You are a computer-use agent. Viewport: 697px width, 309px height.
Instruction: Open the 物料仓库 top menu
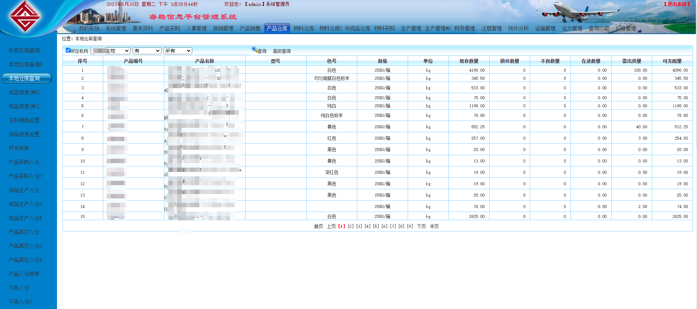click(x=304, y=29)
